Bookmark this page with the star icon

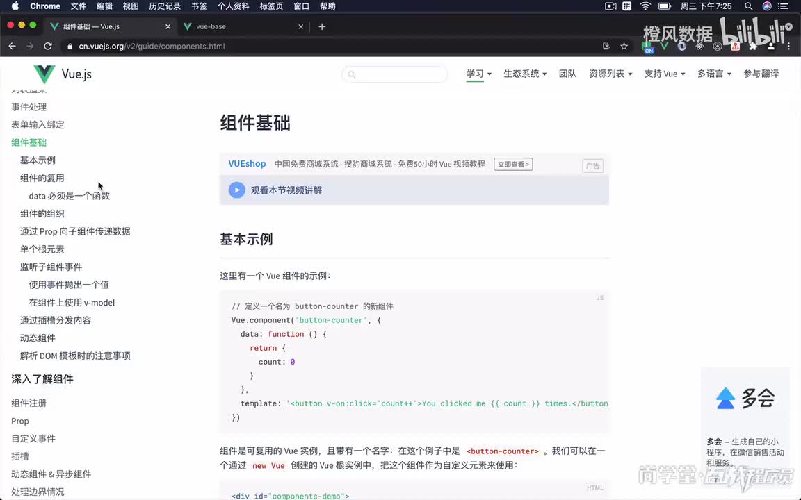(x=624, y=46)
